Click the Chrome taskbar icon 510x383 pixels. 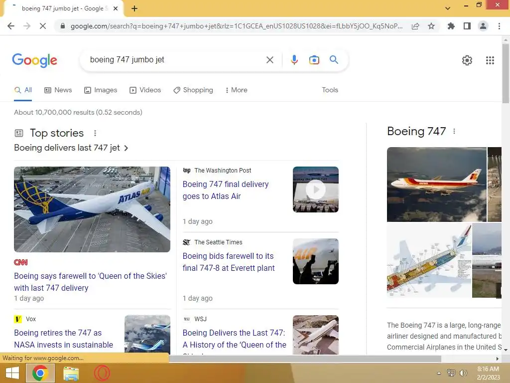[x=40, y=373]
